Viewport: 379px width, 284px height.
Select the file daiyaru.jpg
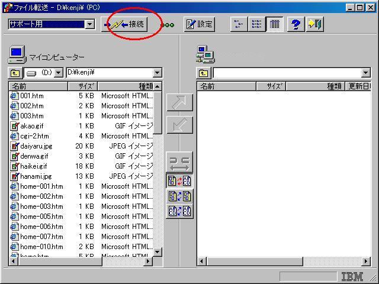[36, 146]
